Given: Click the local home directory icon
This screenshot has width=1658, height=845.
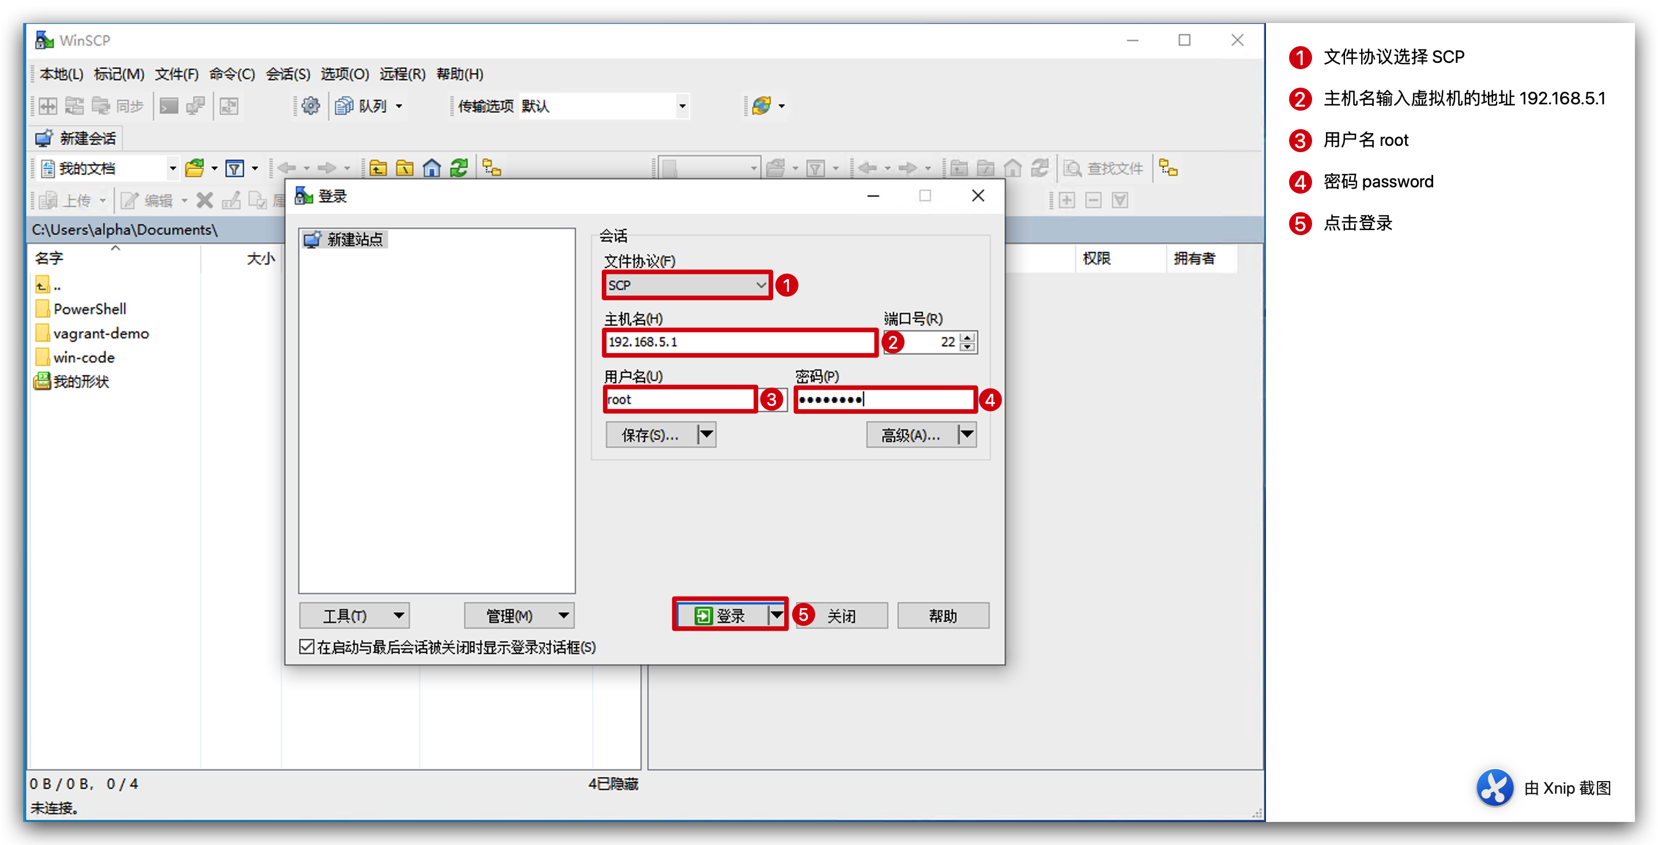Looking at the screenshot, I should pyautogui.click(x=432, y=169).
